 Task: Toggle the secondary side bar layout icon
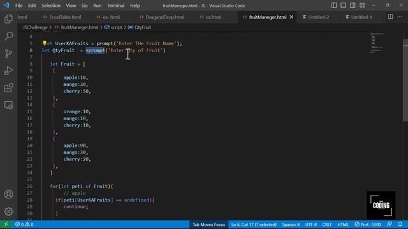(353, 6)
